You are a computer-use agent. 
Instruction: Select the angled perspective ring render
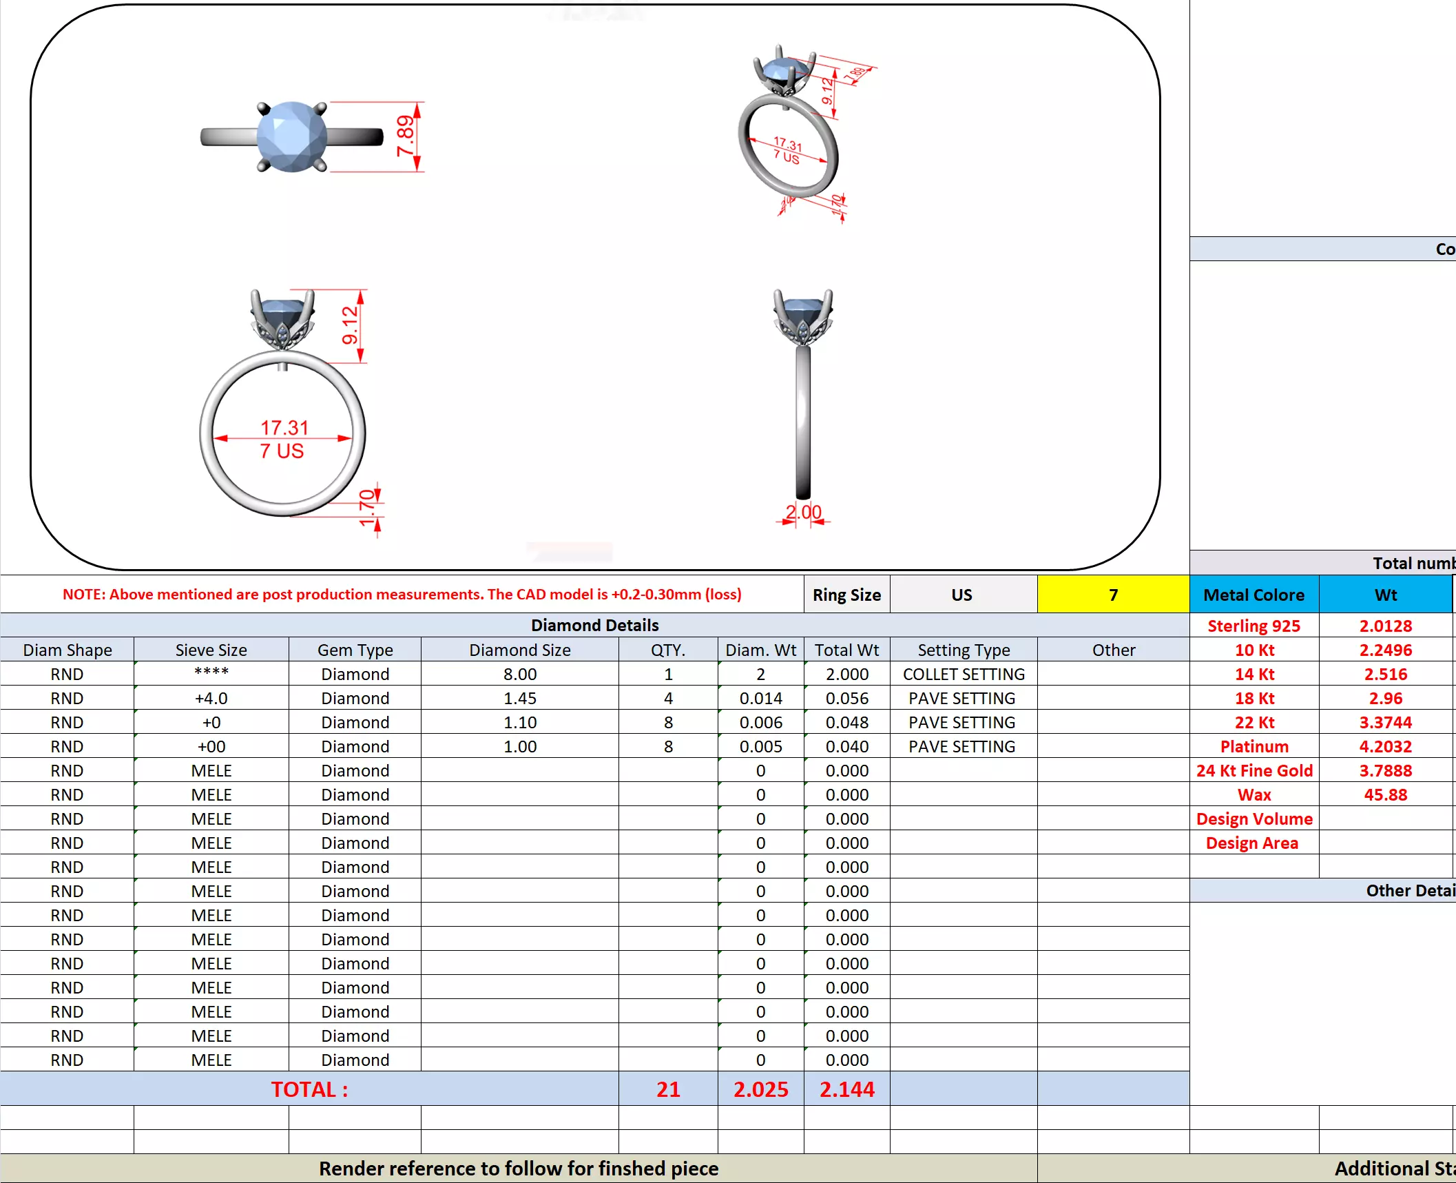[789, 134]
